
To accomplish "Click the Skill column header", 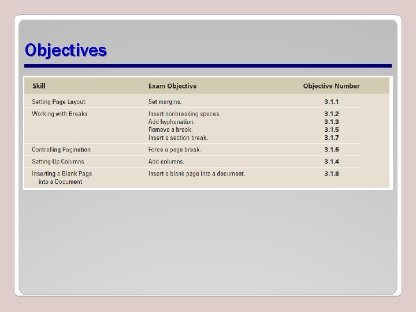I will point(39,86).
